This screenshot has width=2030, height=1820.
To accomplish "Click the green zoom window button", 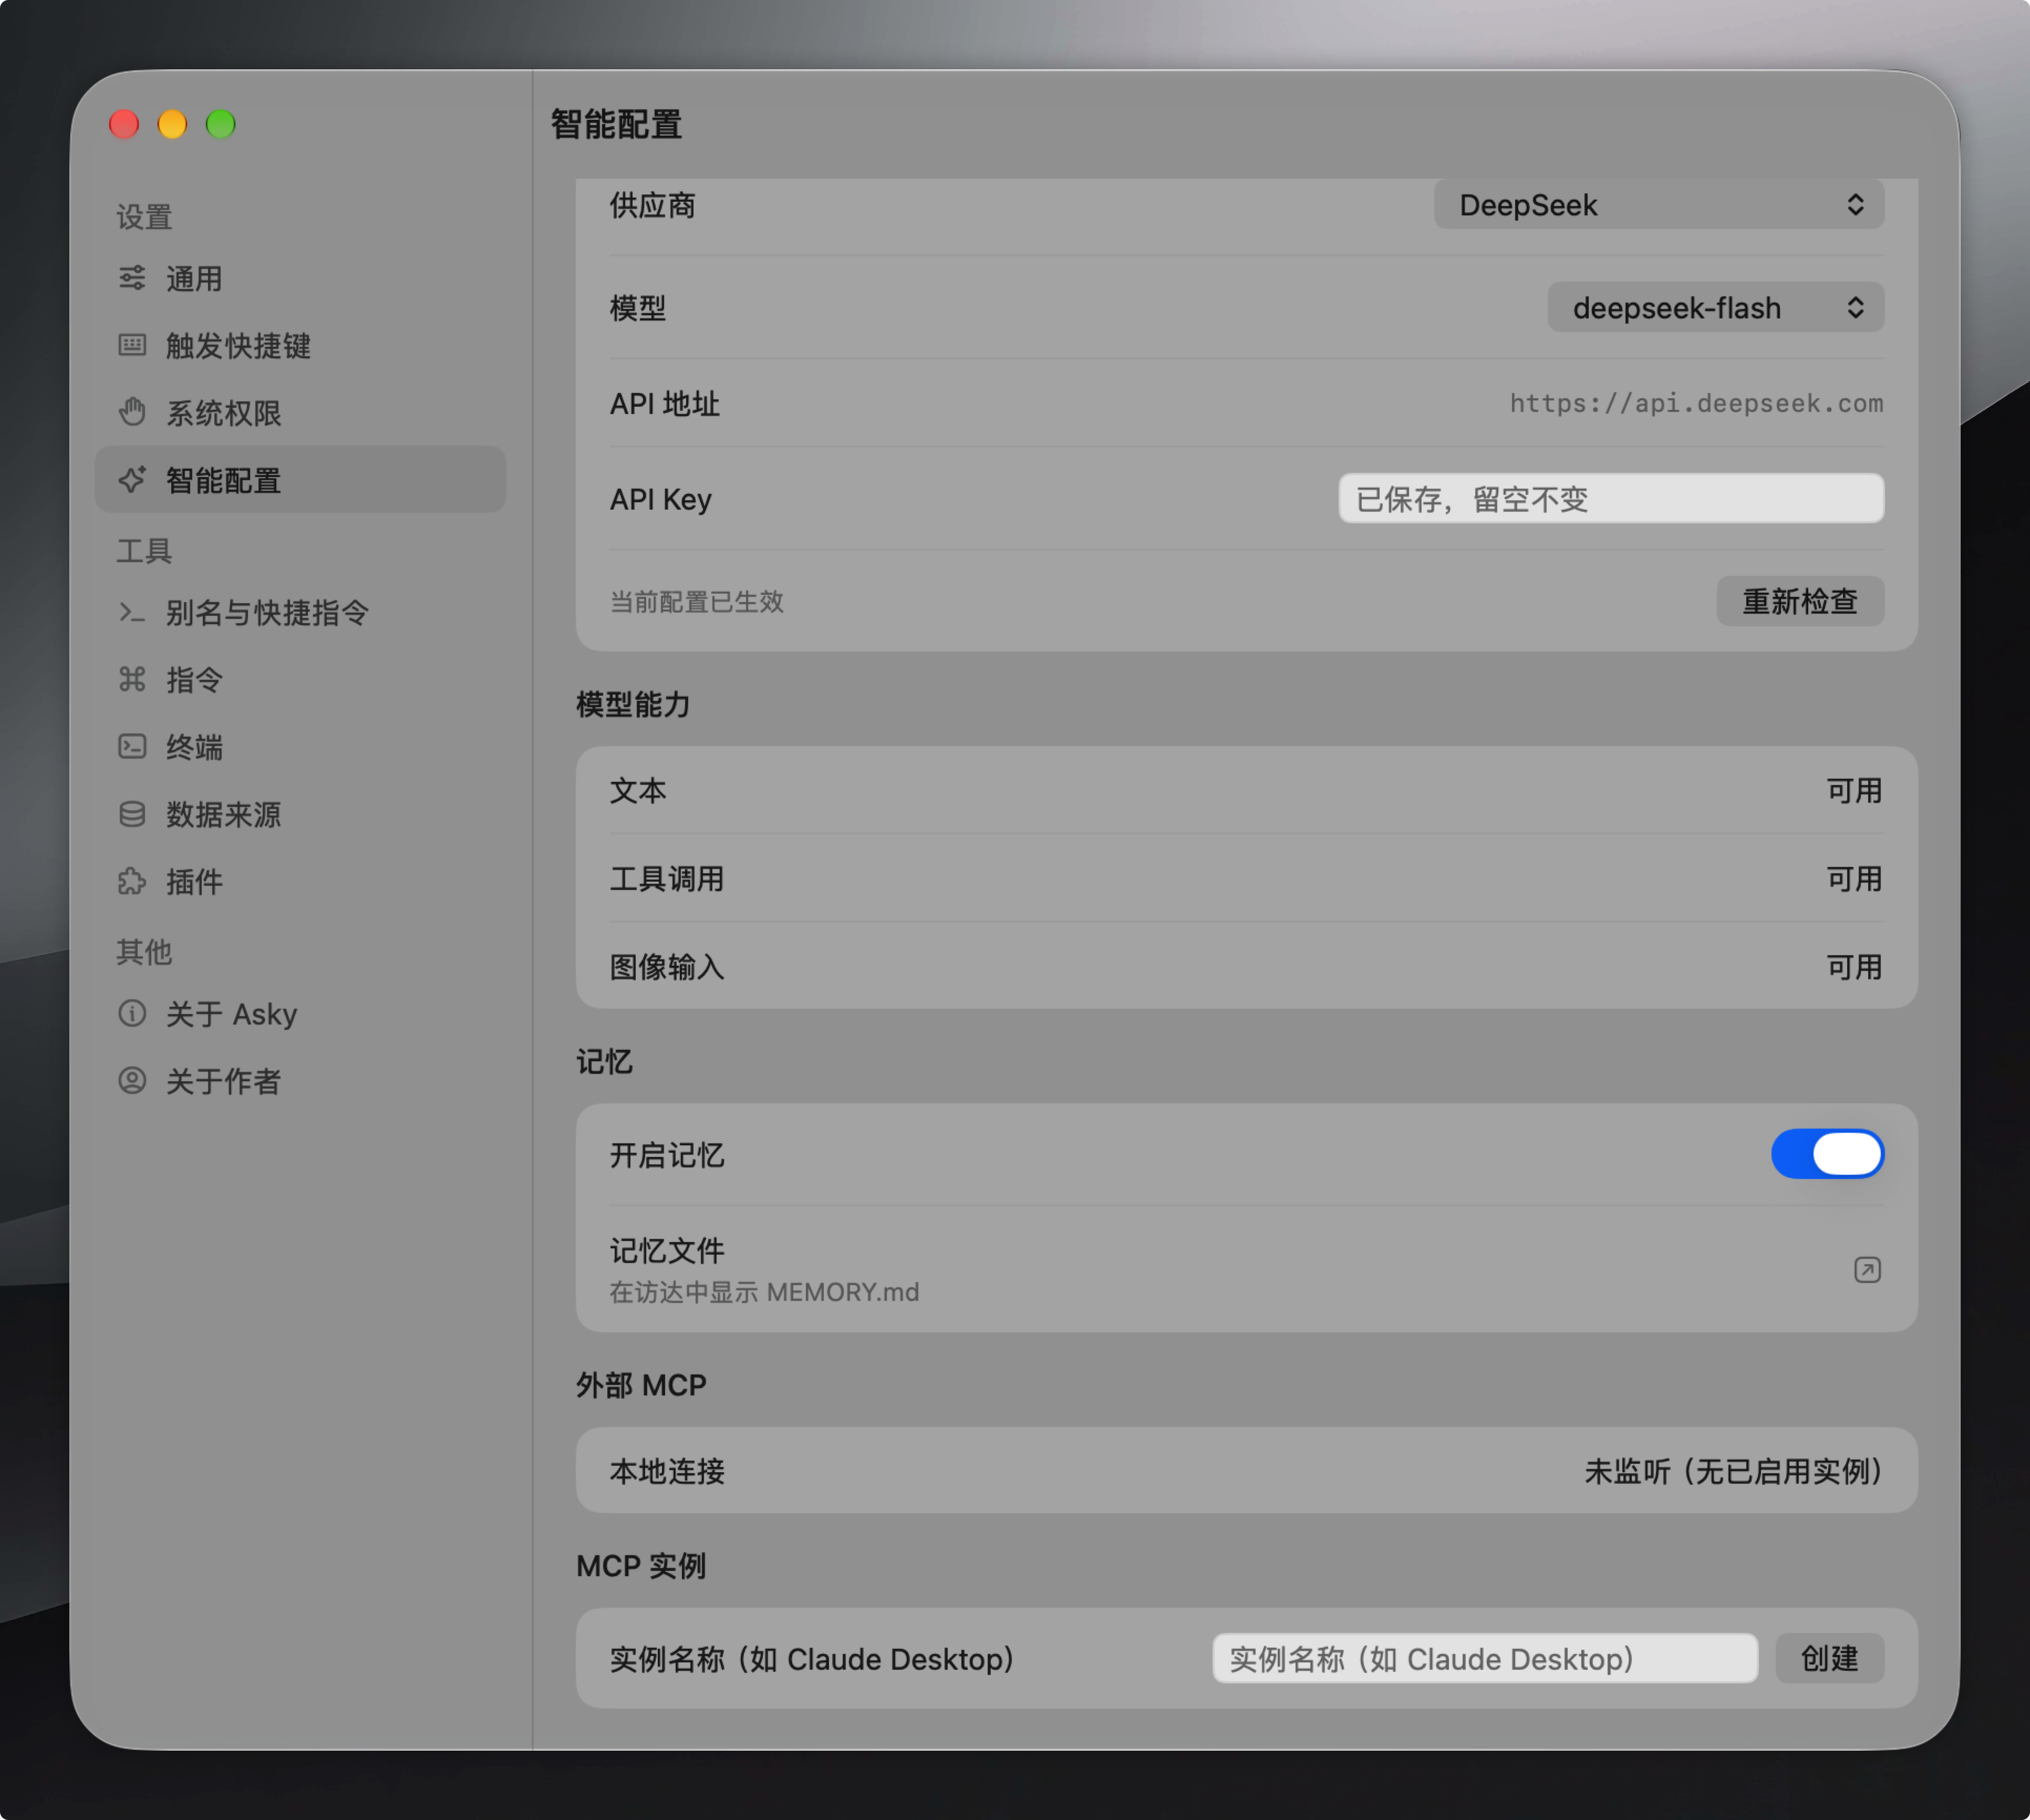I will [221, 124].
